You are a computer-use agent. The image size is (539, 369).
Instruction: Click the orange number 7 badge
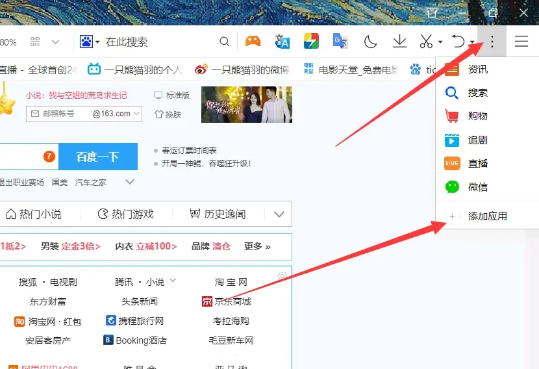(x=49, y=157)
